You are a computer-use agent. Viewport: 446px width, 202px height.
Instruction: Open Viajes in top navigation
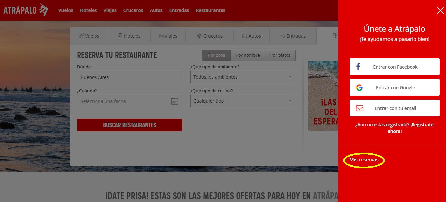(110, 10)
